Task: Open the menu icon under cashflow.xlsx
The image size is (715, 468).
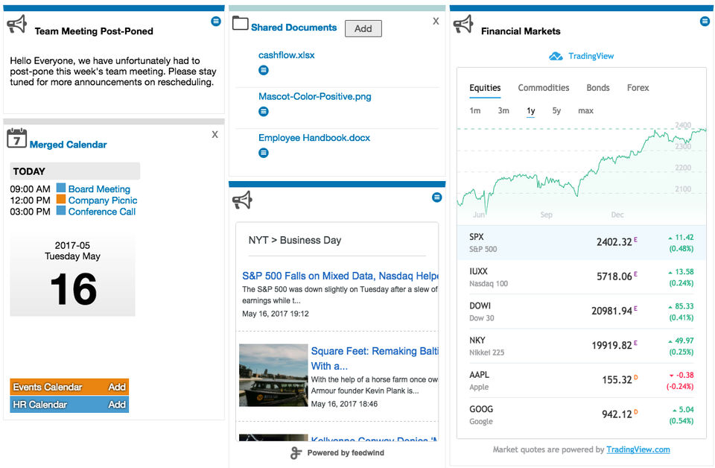Action: (x=263, y=70)
